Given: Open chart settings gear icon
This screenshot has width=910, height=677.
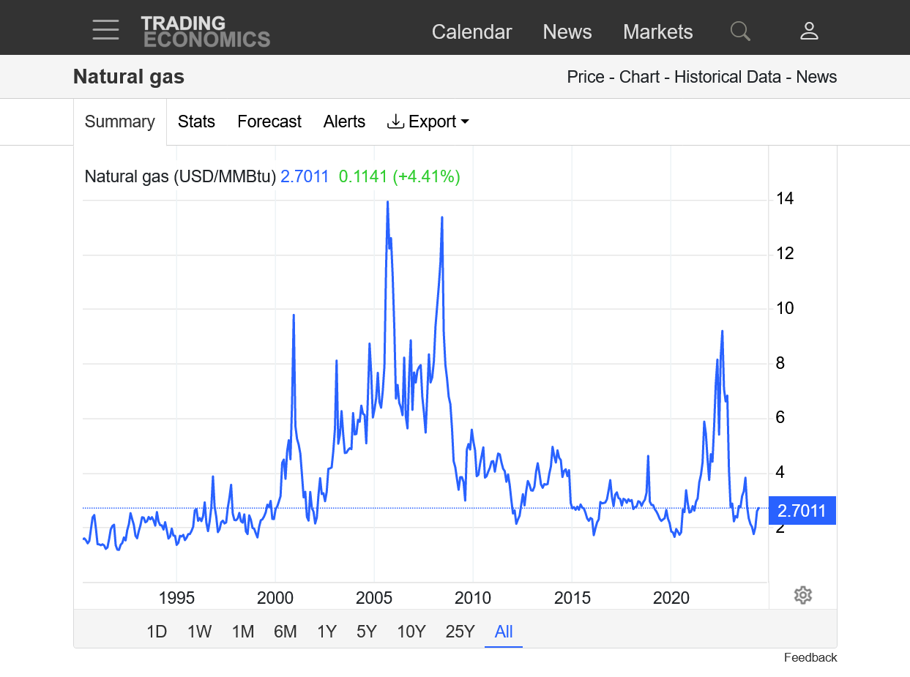Looking at the screenshot, I should (x=802, y=595).
